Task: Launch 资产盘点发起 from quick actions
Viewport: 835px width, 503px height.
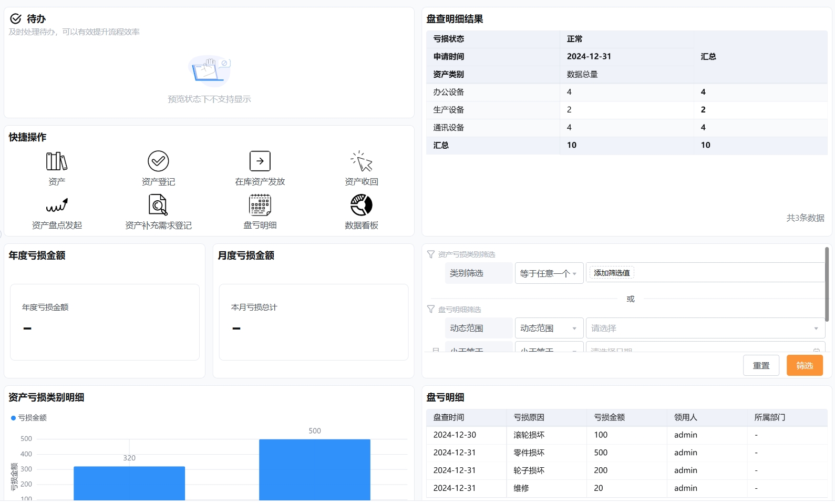Action: tap(57, 205)
